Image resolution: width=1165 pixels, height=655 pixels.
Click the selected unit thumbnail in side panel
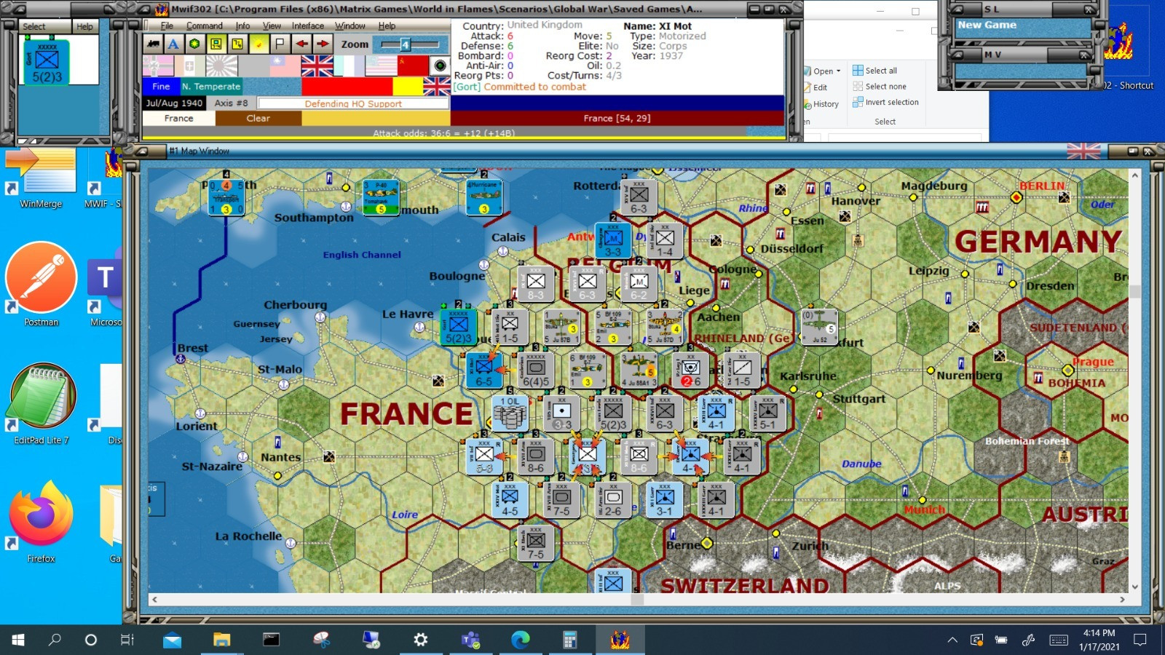tap(47, 63)
